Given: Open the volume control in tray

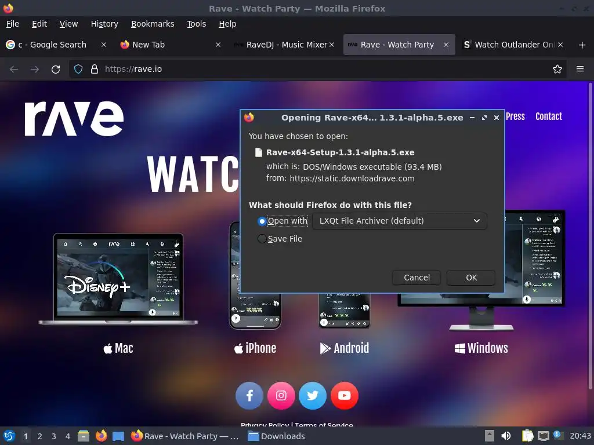Looking at the screenshot, I should coord(506,436).
